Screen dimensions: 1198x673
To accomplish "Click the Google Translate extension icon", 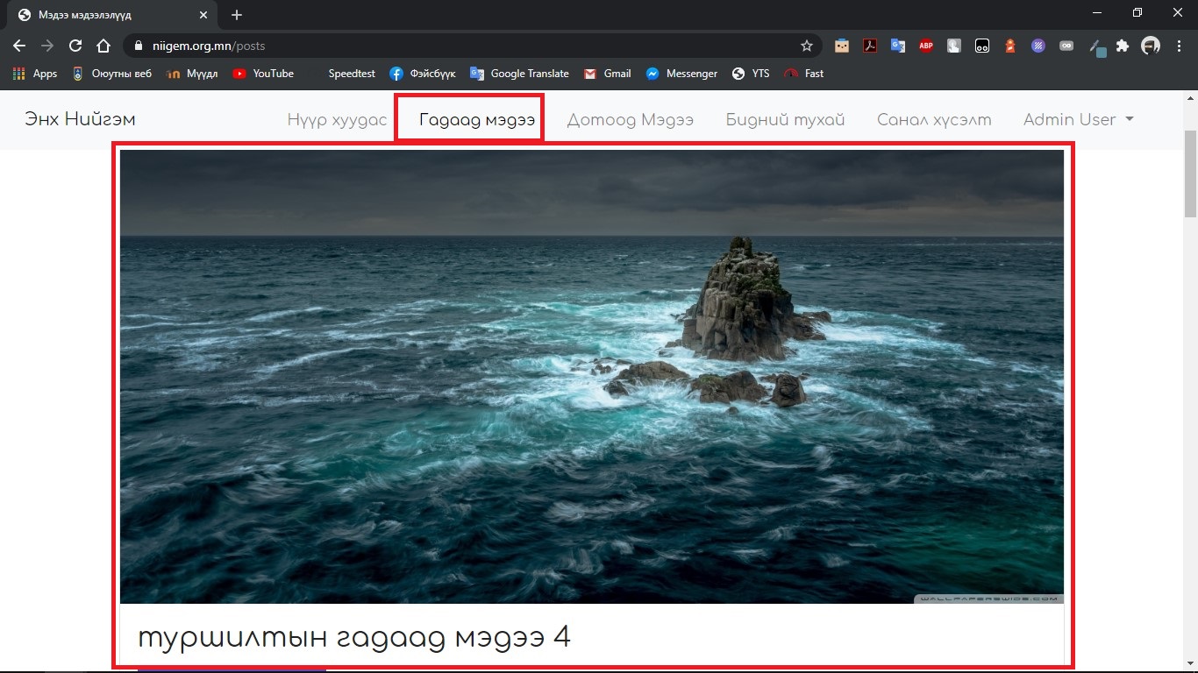I will (x=898, y=46).
